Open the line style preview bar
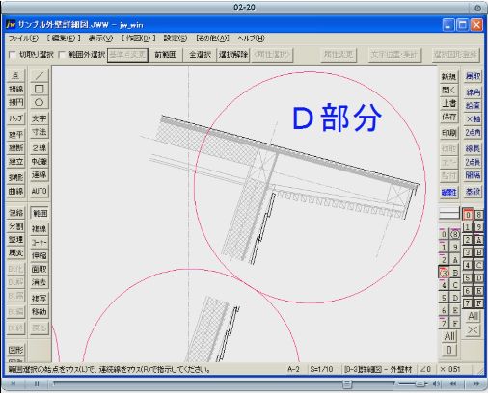This screenshot has height=394, width=488. coord(449,214)
